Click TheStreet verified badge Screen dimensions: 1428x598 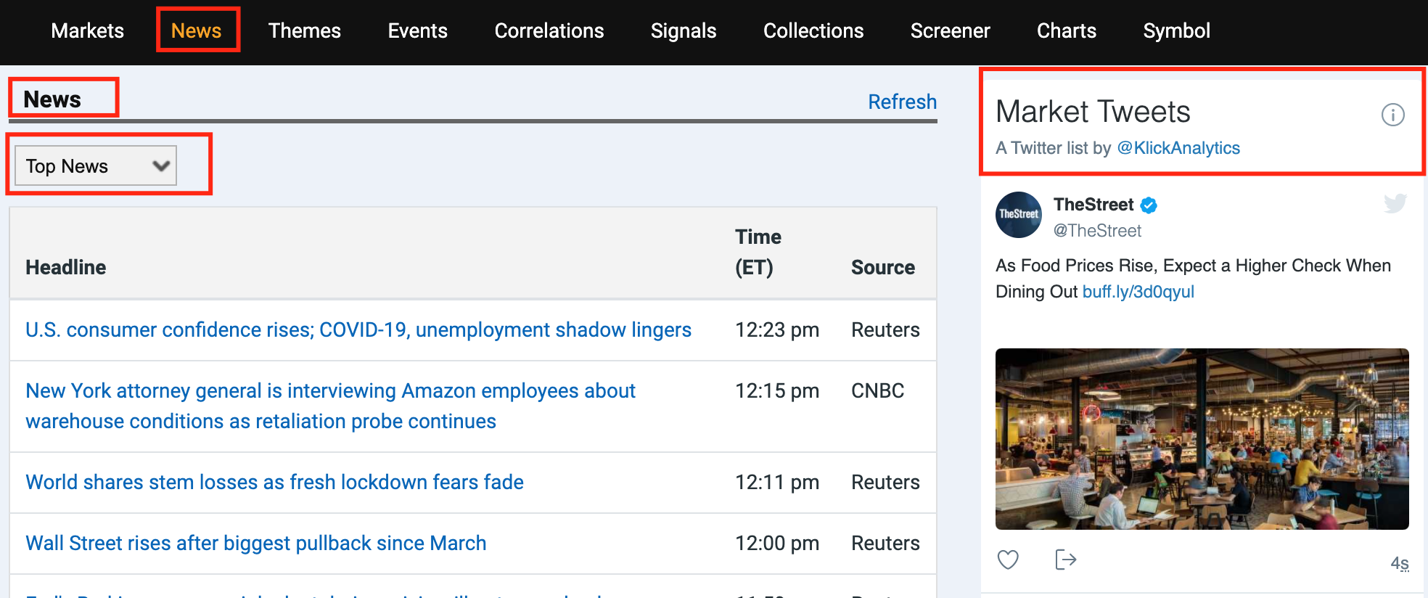[x=1149, y=205]
